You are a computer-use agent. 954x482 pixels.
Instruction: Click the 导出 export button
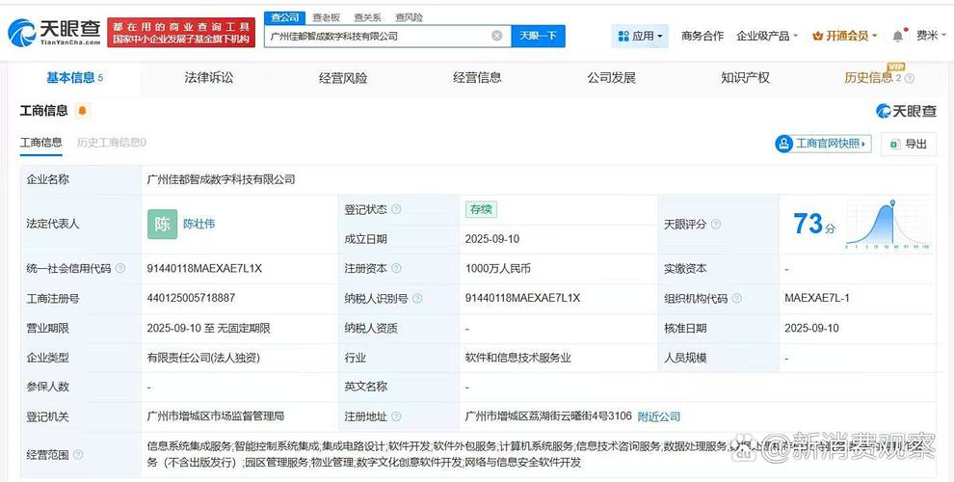[x=909, y=145]
